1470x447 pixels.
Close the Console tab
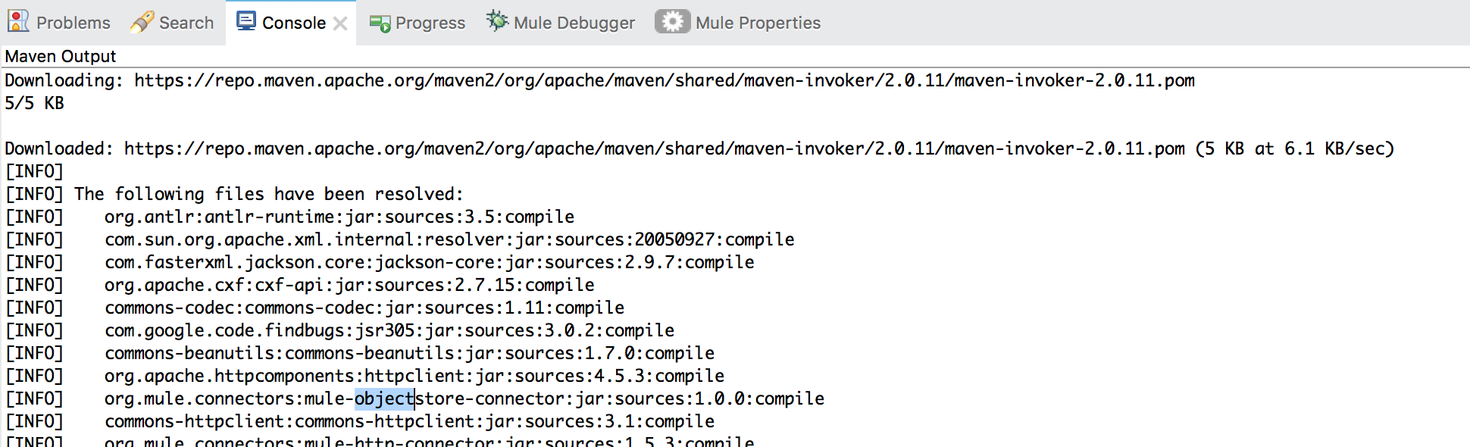(341, 23)
